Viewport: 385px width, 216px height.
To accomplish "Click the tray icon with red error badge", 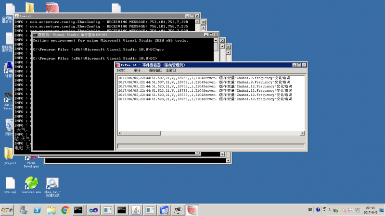I will point(344,210).
